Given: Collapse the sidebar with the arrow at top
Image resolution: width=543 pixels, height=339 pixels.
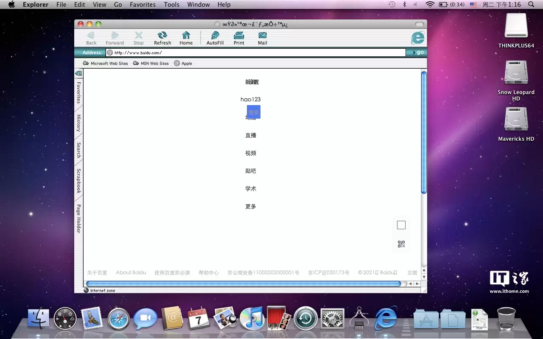Looking at the screenshot, I should (x=78, y=73).
